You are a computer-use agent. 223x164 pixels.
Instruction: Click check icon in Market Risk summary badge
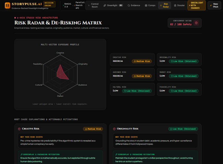[x=172, y=76]
